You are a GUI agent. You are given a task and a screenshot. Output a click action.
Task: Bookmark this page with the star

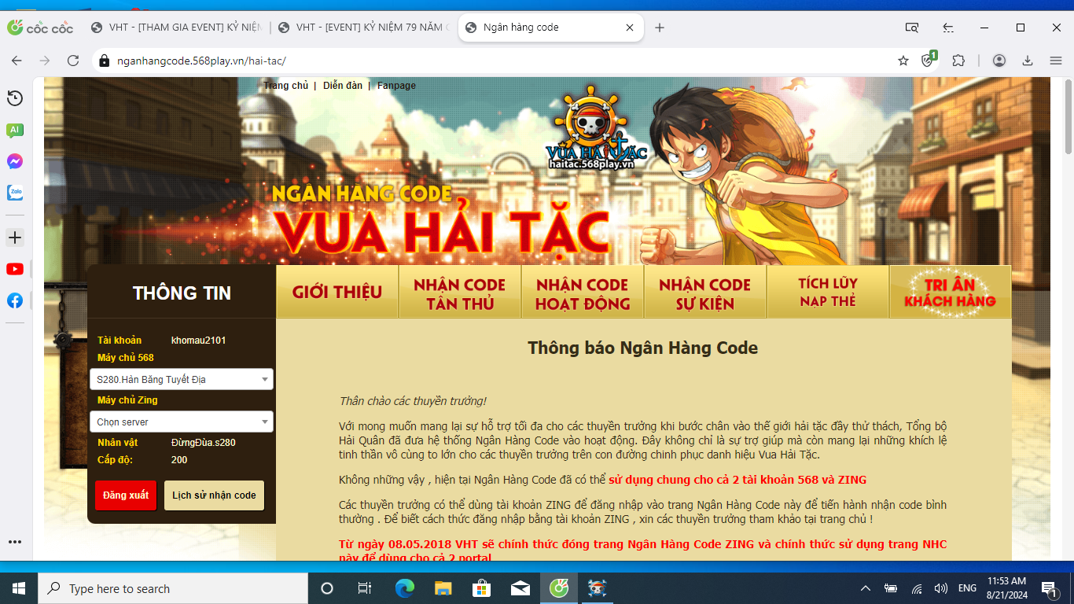[x=903, y=61]
